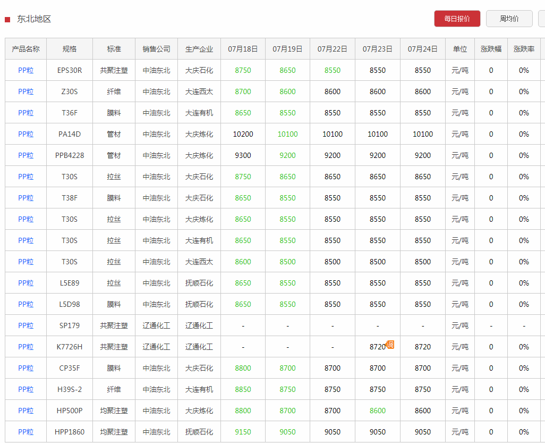The height and width of the screenshot is (443, 545).
Task: Select the H39S-2 specification cell
Action: (70, 389)
